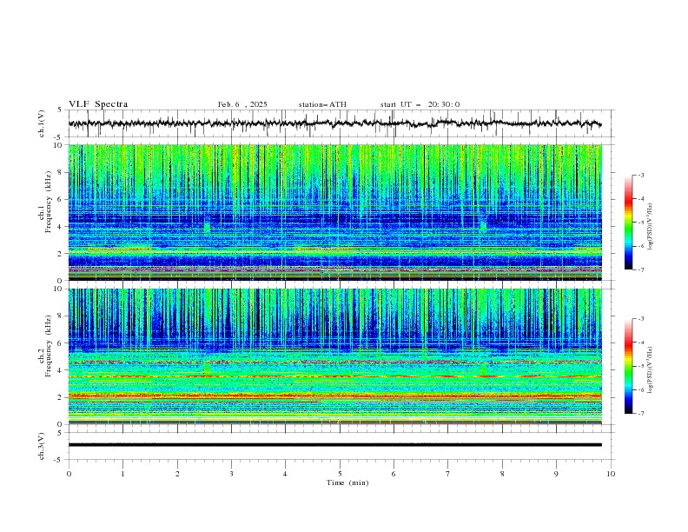Click the "ch.1(V)" waveform axis label
Screen dimensions: 688x532
[42, 123]
